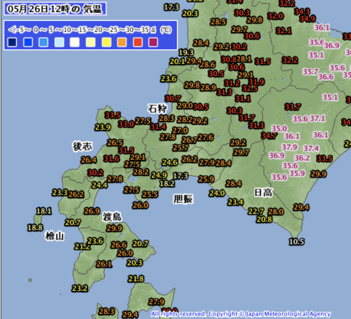Click the 24.4 temperature reading
The height and width of the screenshot is (319, 351).
click(99, 185)
